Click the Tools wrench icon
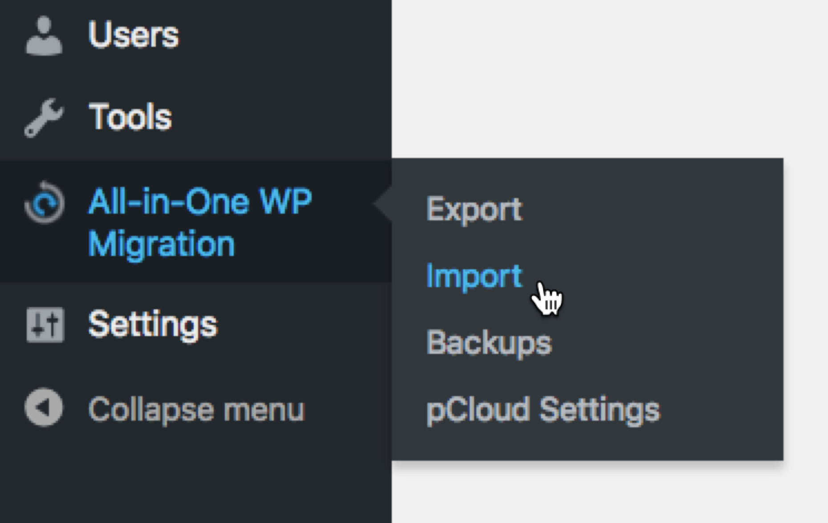 coord(44,118)
